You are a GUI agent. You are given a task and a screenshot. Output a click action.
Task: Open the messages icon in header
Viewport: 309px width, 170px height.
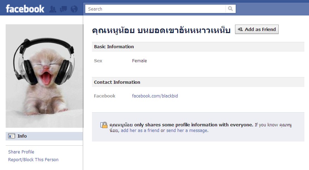coord(63,9)
